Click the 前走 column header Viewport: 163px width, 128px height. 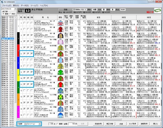pos(98,17)
